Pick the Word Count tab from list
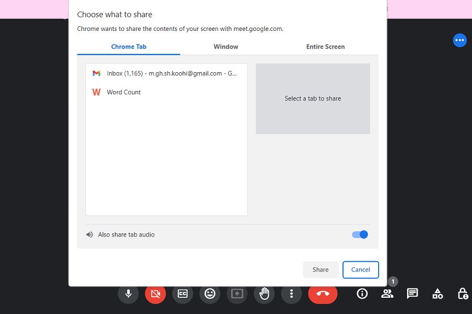This screenshot has height=314, width=472. pos(124,92)
